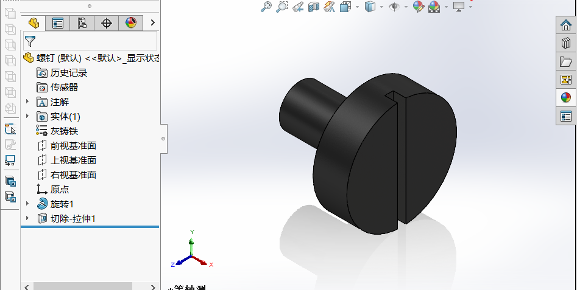The width and height of the screenshot is (577, 290).
Task: Select the 传感器 folder
Action: (x=57, y=88)
